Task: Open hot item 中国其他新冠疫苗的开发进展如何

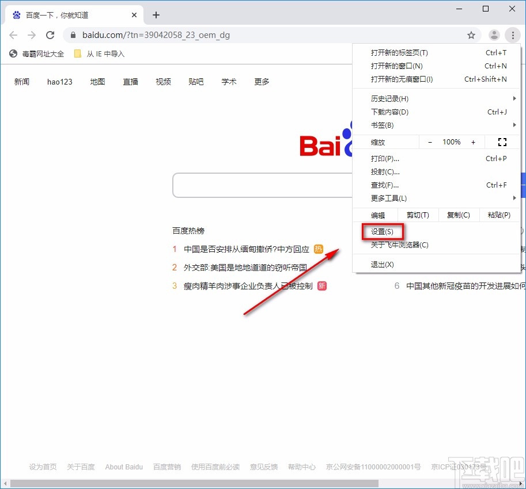Action: click(x=466, y=286)
